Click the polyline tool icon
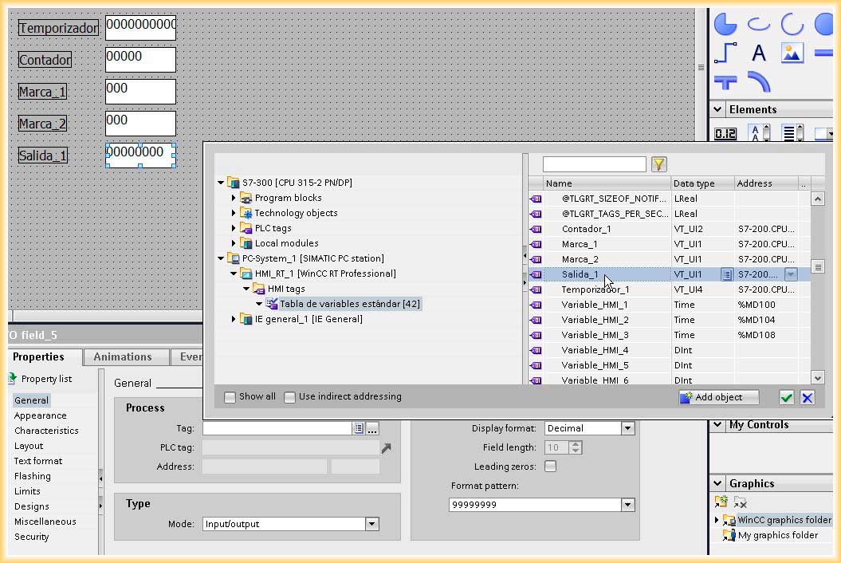The image size is (841, 563). 725,53
